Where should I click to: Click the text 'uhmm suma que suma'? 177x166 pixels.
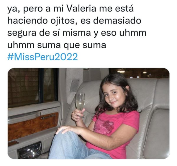tap(57, 45)
